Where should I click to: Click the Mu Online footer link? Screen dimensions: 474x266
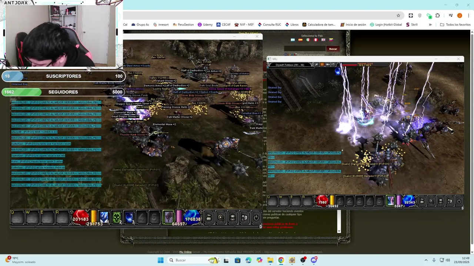coord(186,252)
